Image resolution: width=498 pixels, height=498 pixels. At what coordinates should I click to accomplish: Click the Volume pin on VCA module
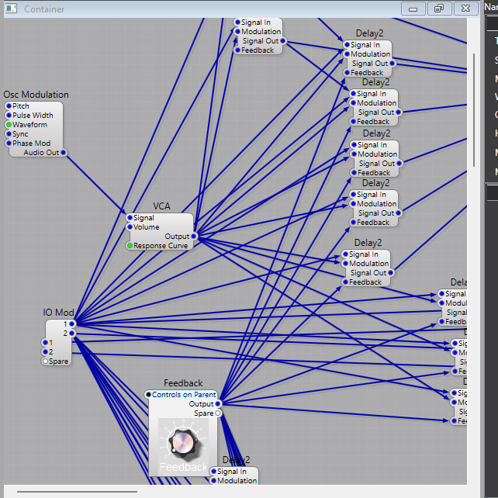click(x=130, y=227)
